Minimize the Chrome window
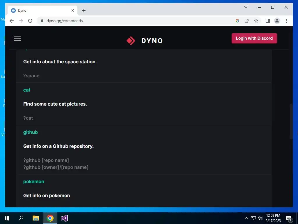 259,7
